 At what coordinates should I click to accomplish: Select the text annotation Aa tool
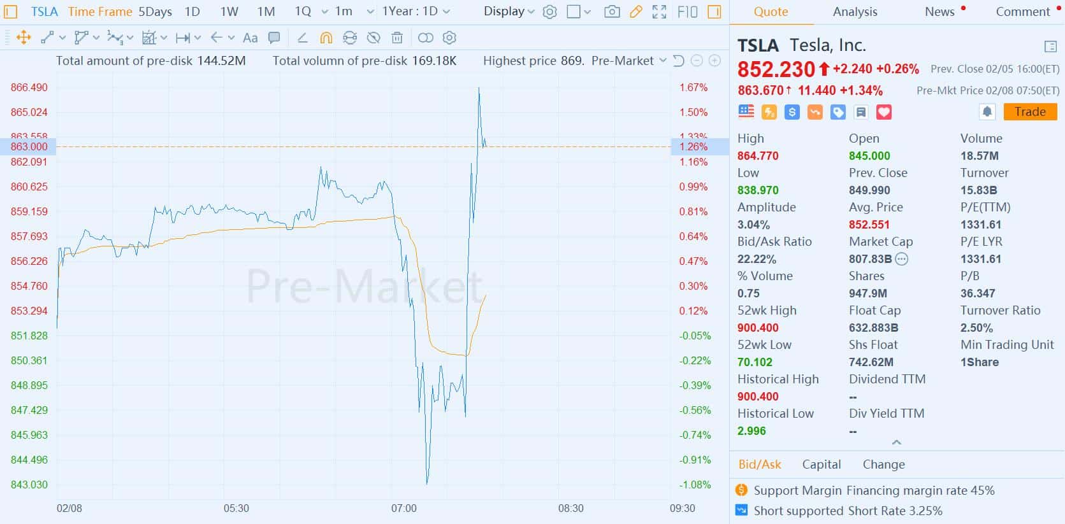pos(249,38)
